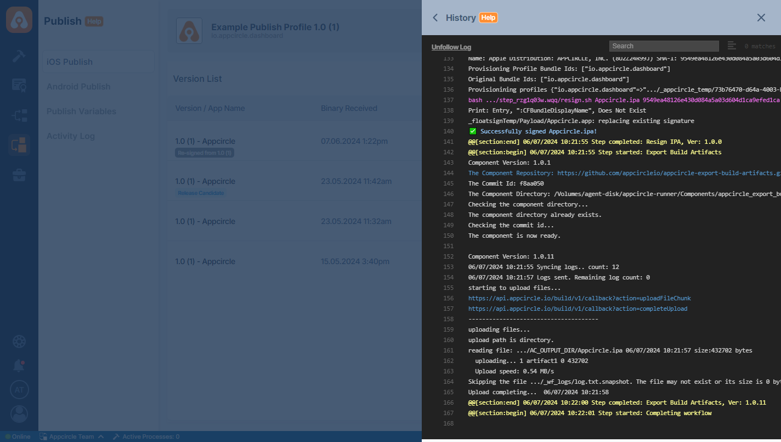Click the log line The Commit Id: f8aa050
This screenshot has width=781, height=442.
(x=506, y=183)
